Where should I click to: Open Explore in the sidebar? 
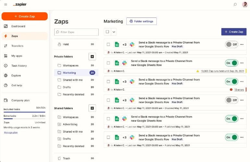tap(25, 75)
